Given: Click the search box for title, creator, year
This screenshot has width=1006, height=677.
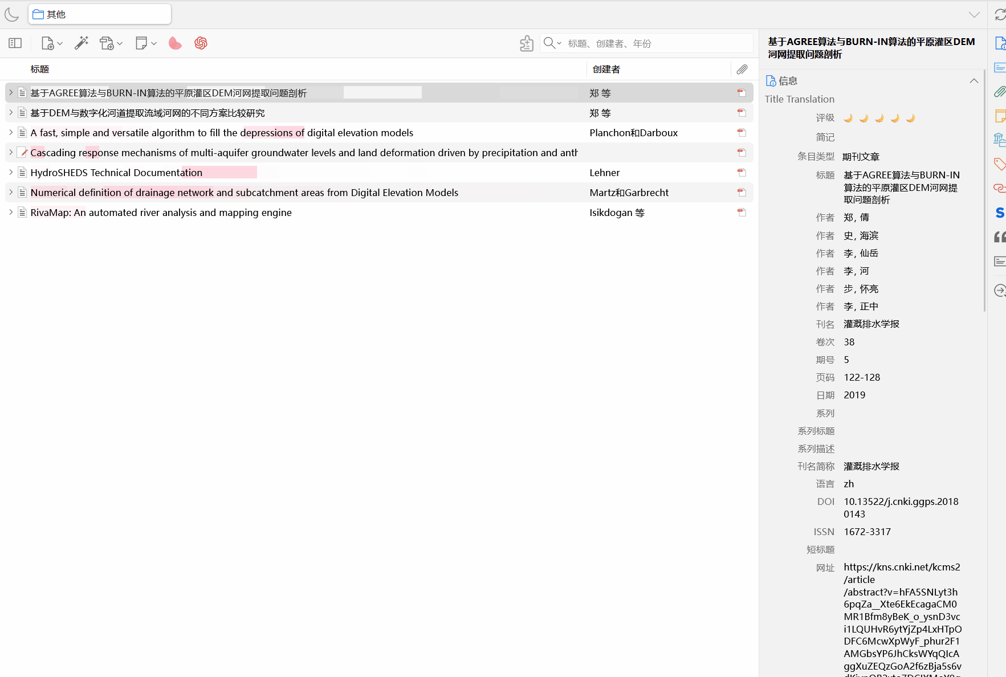Looking at the screenshot, I should [655, 43].
